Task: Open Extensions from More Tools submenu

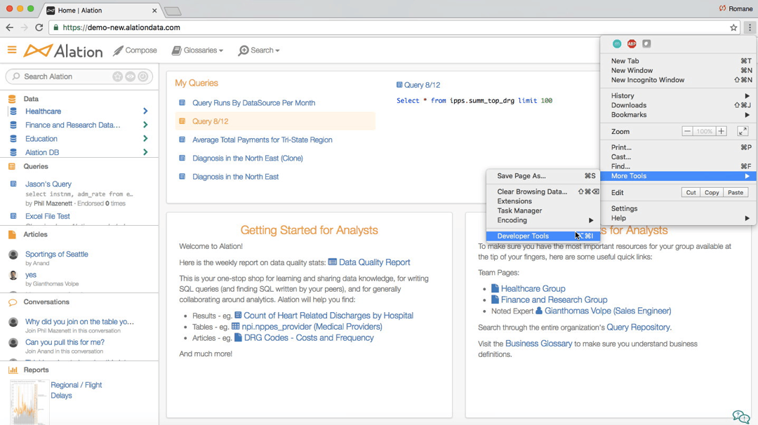Action: click(543, 201)
